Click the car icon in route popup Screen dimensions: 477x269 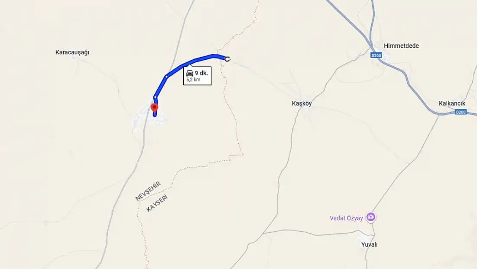point(190,73)
